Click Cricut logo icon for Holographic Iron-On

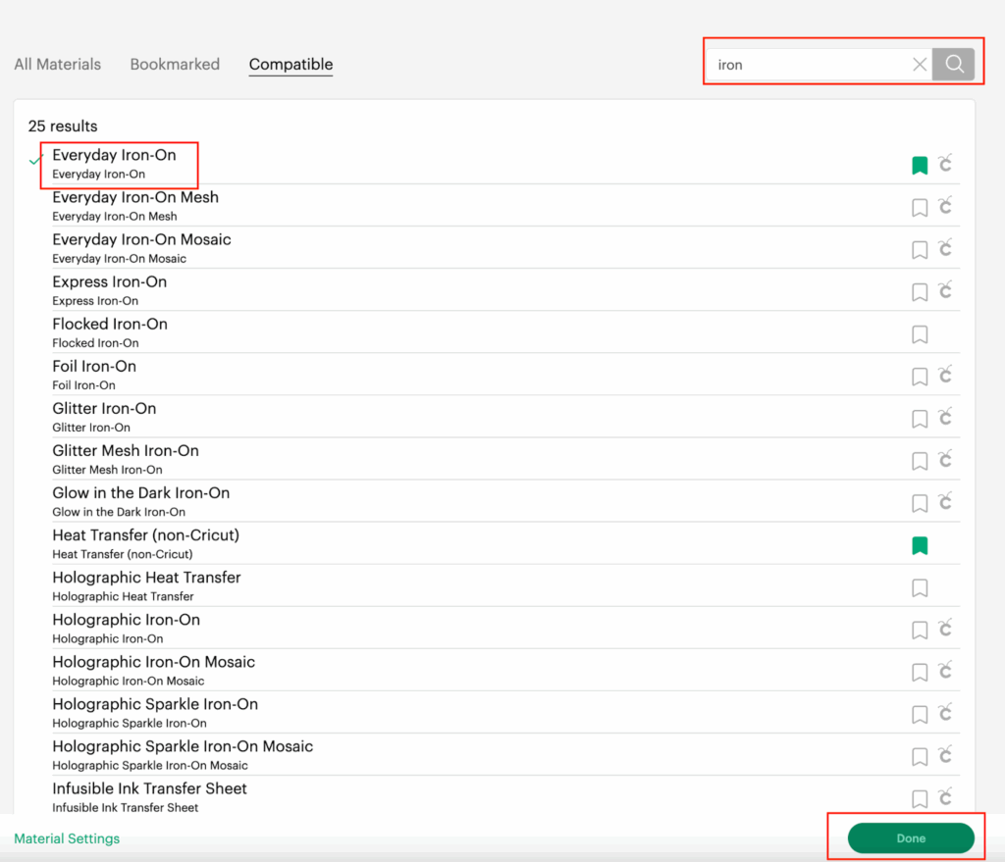944,630
